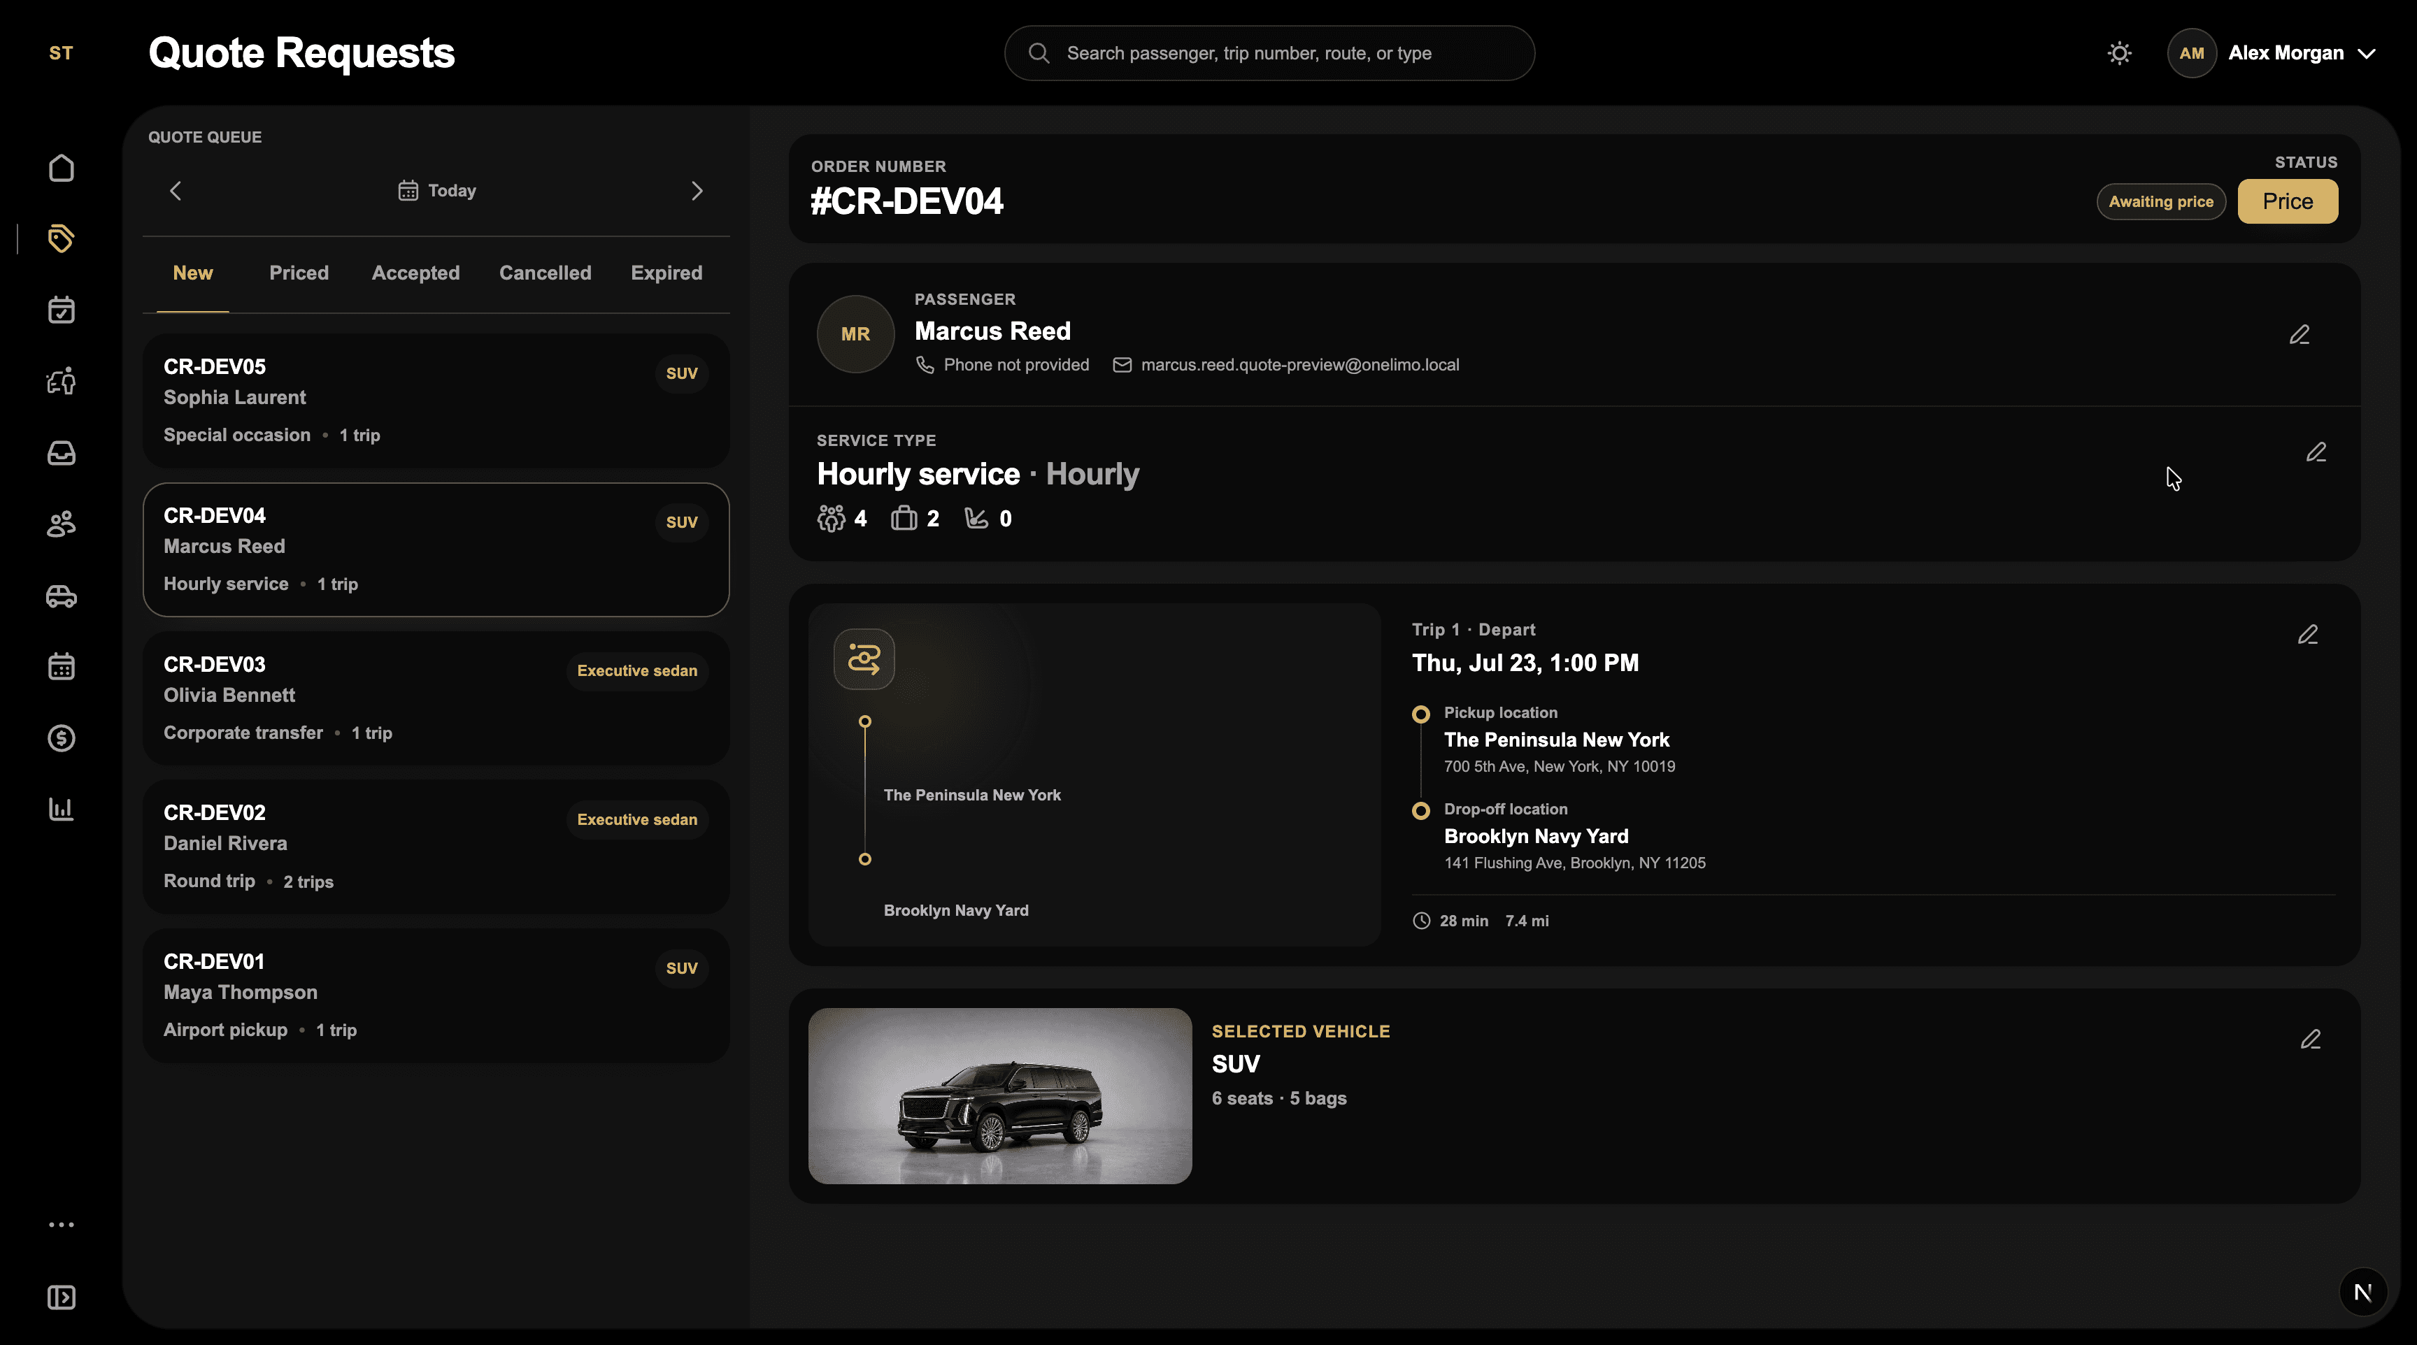Go to the previous day arrow
2417x1345 pixels.
(x=176, y=190)
